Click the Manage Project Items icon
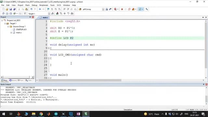208x117 pixels. pos(57,13)
